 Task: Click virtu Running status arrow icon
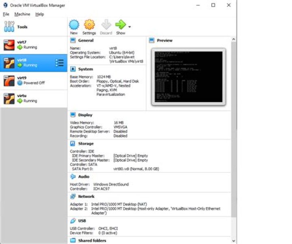pyautogui.click(x=20, y=101)
